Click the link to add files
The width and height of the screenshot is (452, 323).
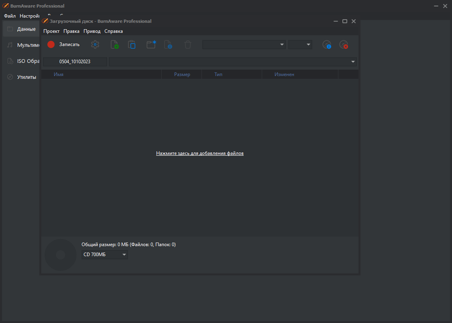tap(200, 153)
